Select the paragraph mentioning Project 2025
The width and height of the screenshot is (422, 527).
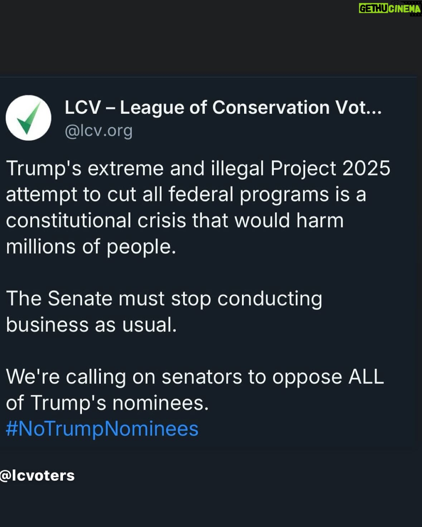198,207
